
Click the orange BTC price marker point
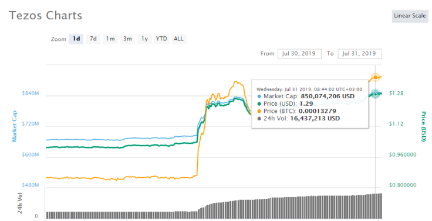[x=375, y=77]
